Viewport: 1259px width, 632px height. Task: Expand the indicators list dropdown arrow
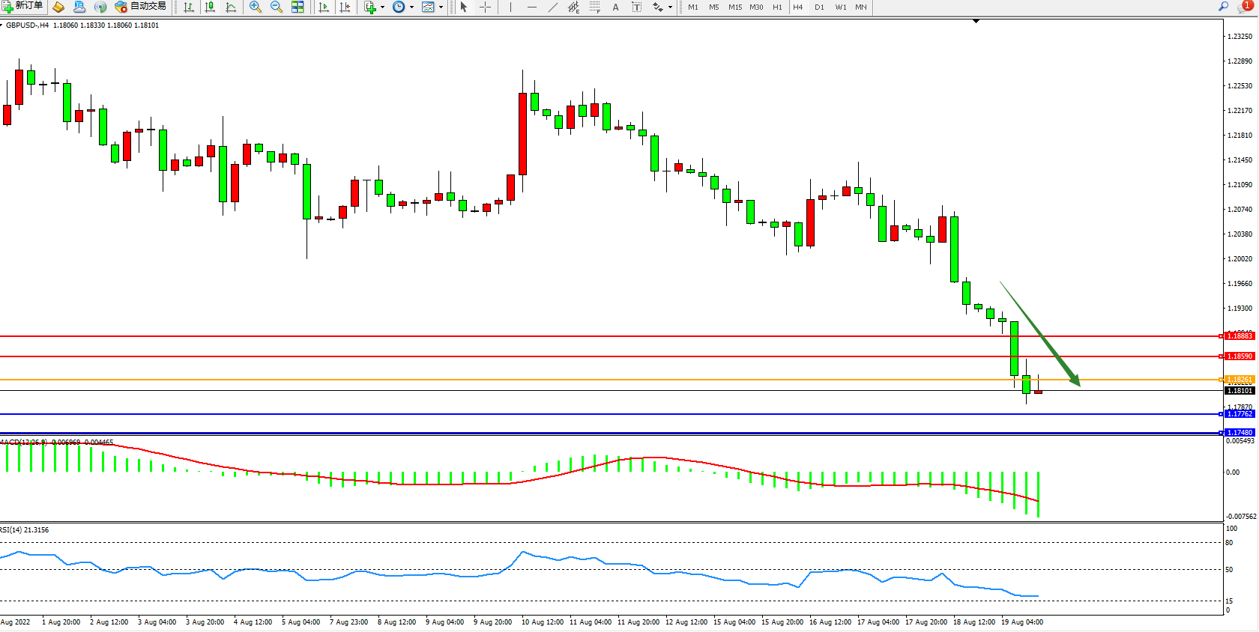point(382,7)
